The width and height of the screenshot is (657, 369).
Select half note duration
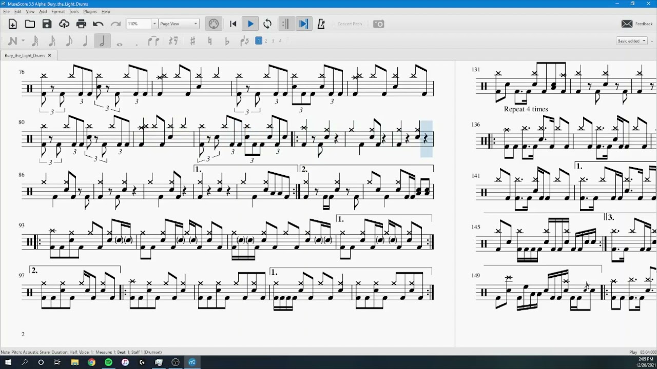(102, 41)
